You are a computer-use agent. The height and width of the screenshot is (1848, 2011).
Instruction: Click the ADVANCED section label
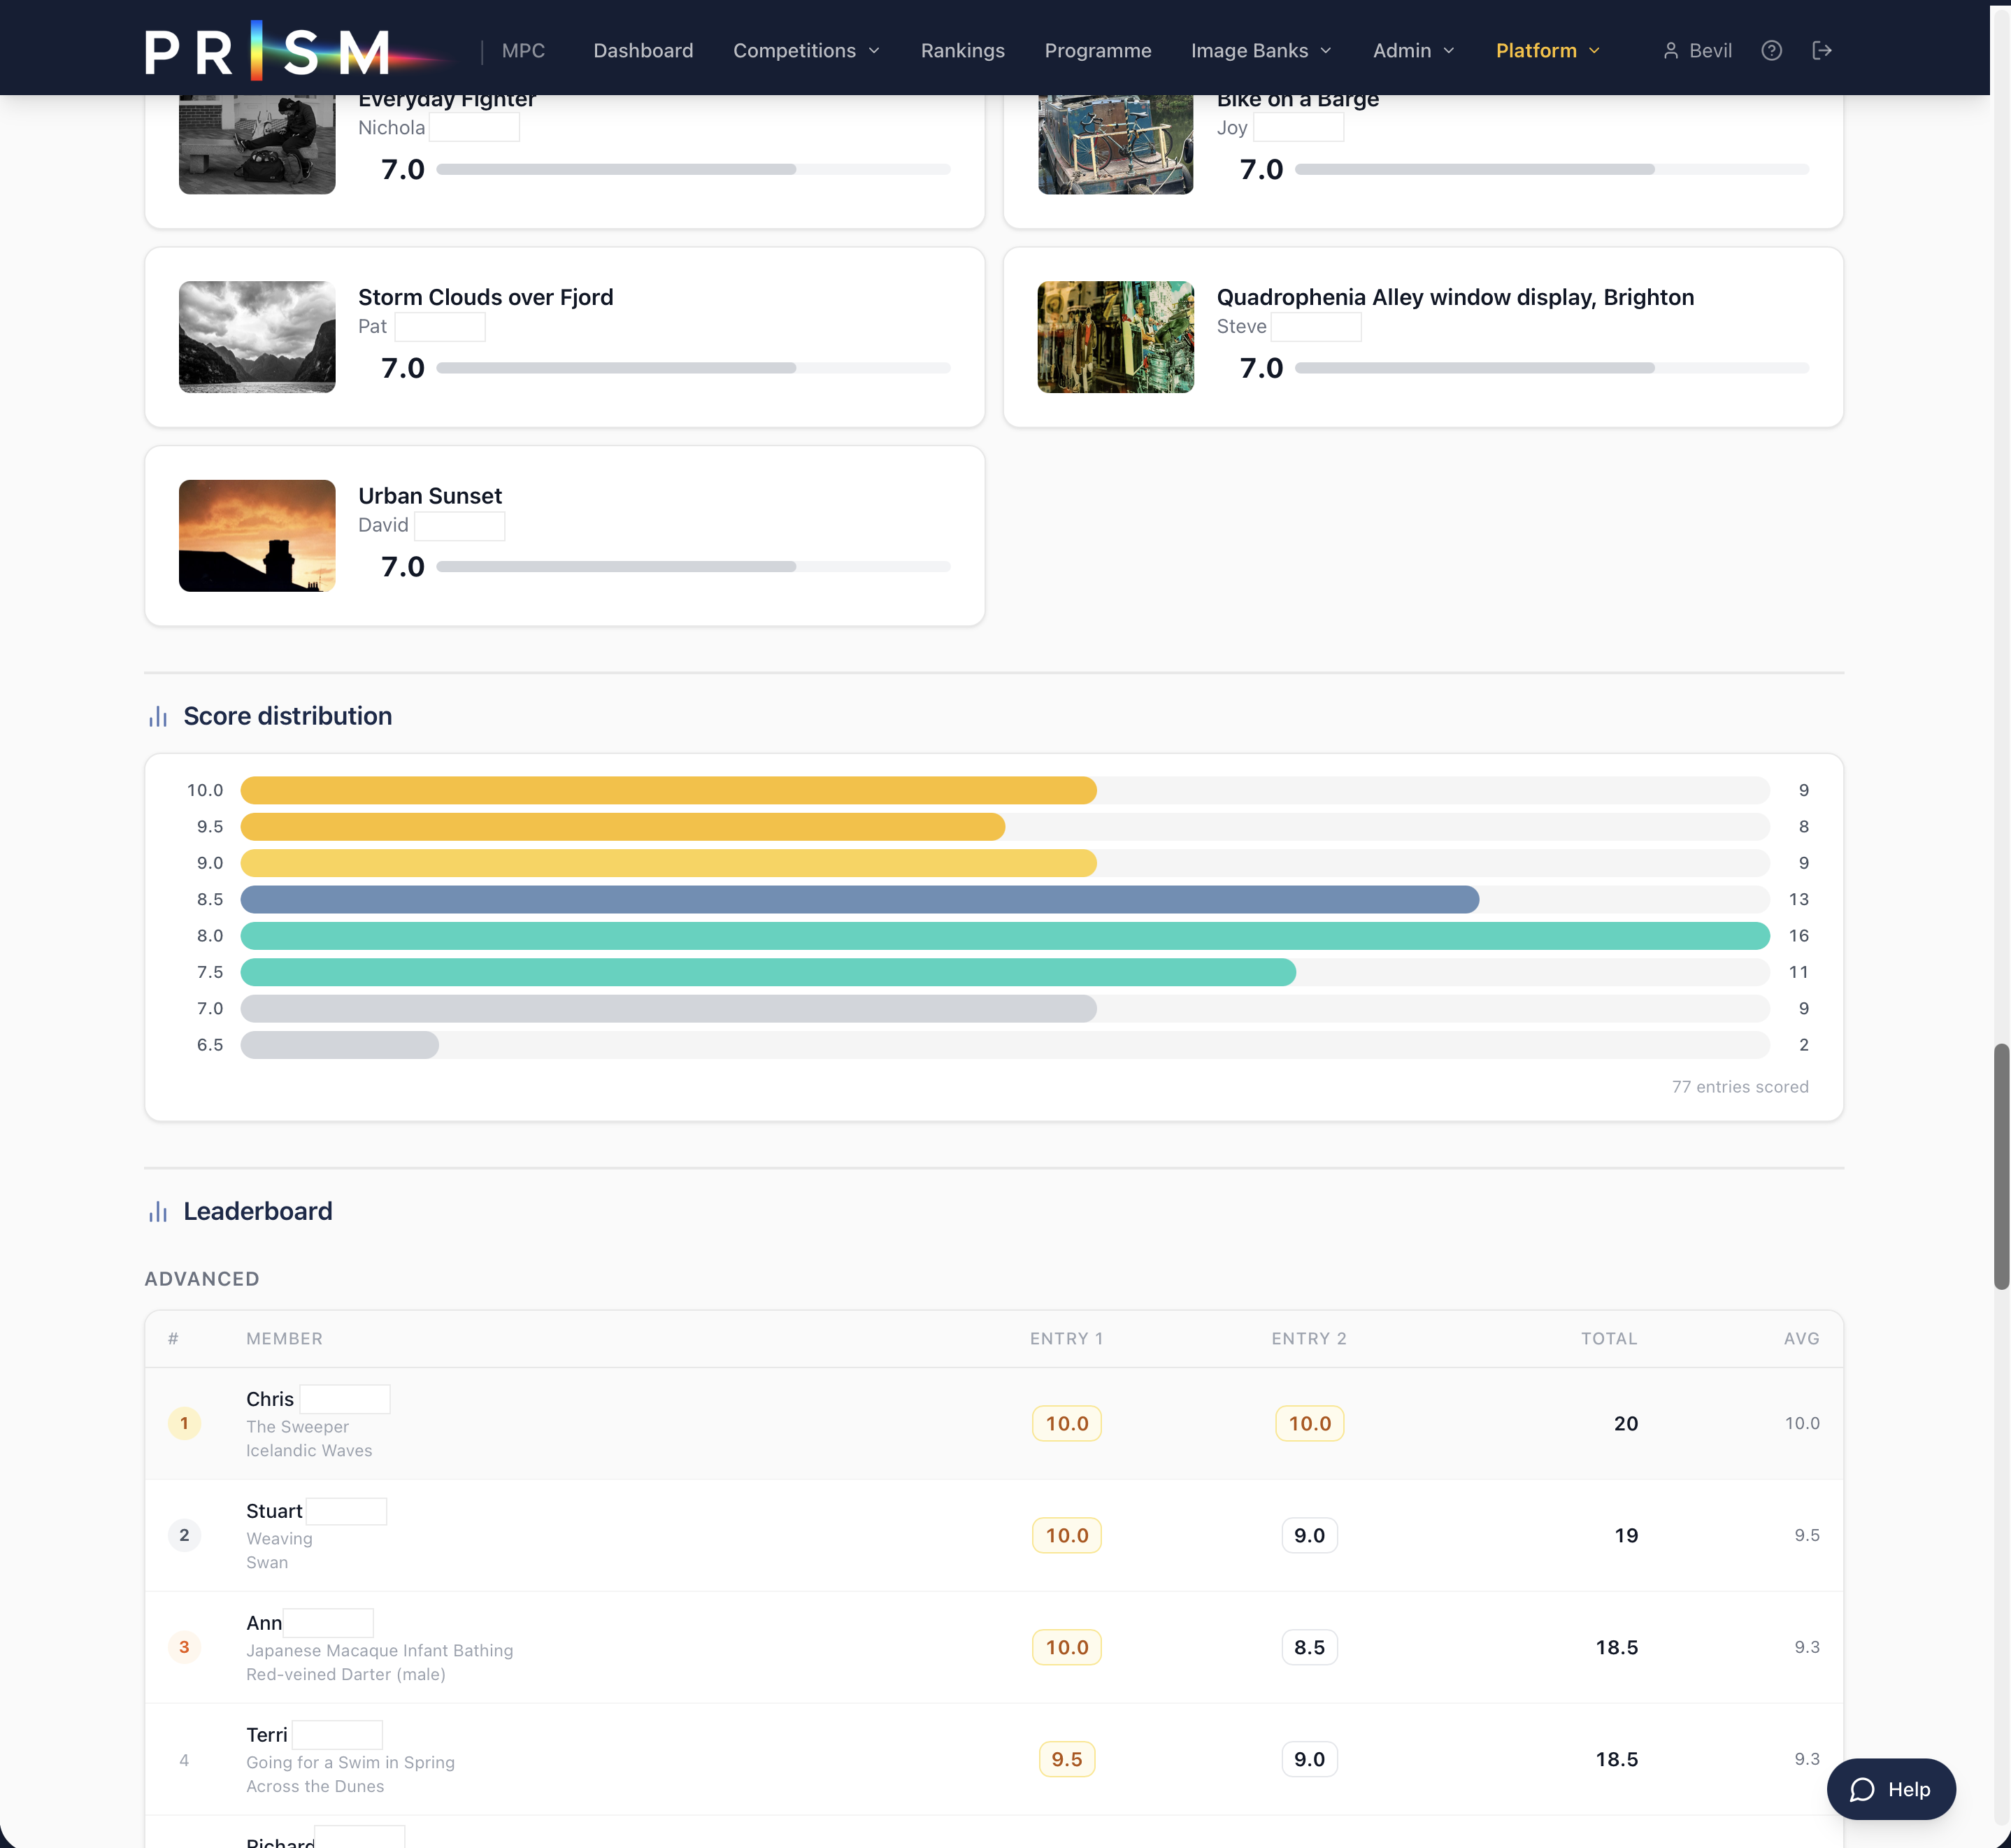click(x=202, y=1279)
